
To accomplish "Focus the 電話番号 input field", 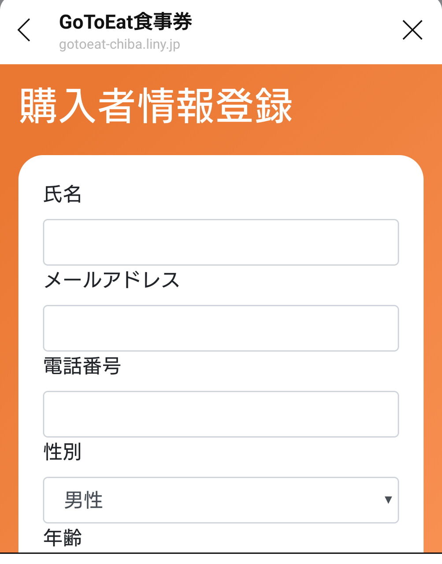I will pyautogui.click(x=221, y=414).
